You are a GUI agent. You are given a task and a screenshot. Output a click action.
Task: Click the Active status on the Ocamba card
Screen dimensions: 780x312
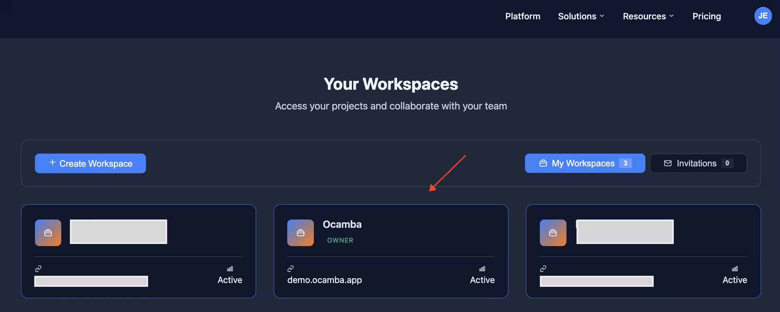click(482, 280)
